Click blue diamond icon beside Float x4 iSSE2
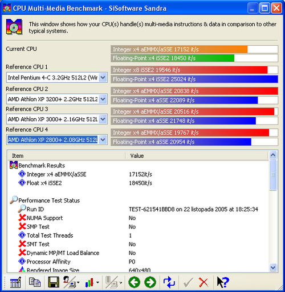Viewport: 285px width, 292px height. pyautogui.click(x=22, y=183)
